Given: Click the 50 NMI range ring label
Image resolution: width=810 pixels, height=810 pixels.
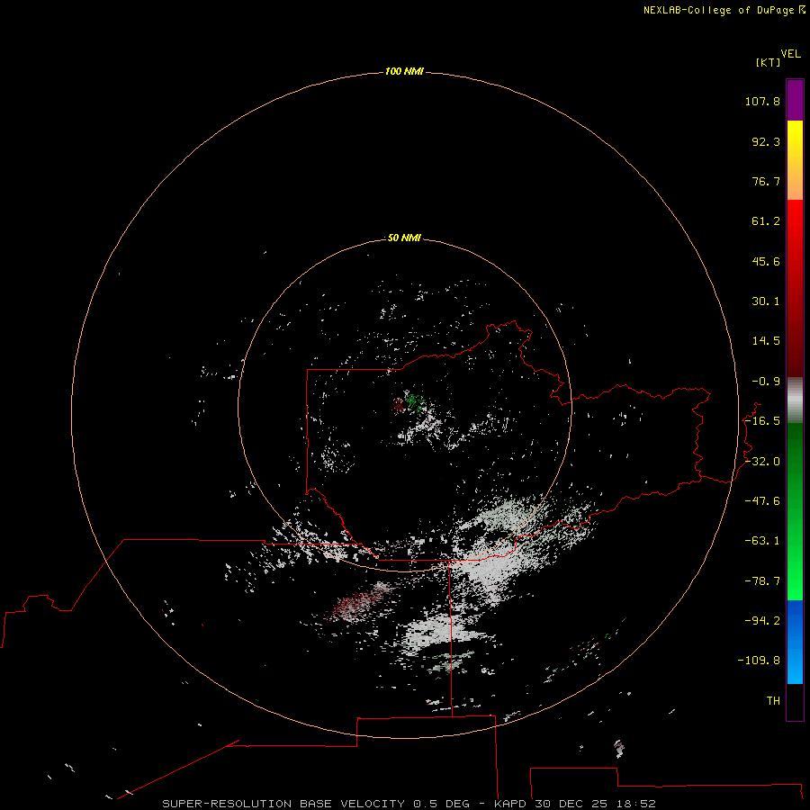Looking at the screenshot, I should 404,238.
